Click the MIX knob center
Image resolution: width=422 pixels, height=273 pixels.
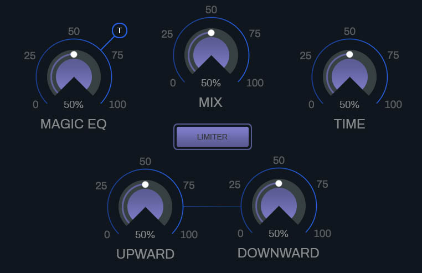pos(211,54)
